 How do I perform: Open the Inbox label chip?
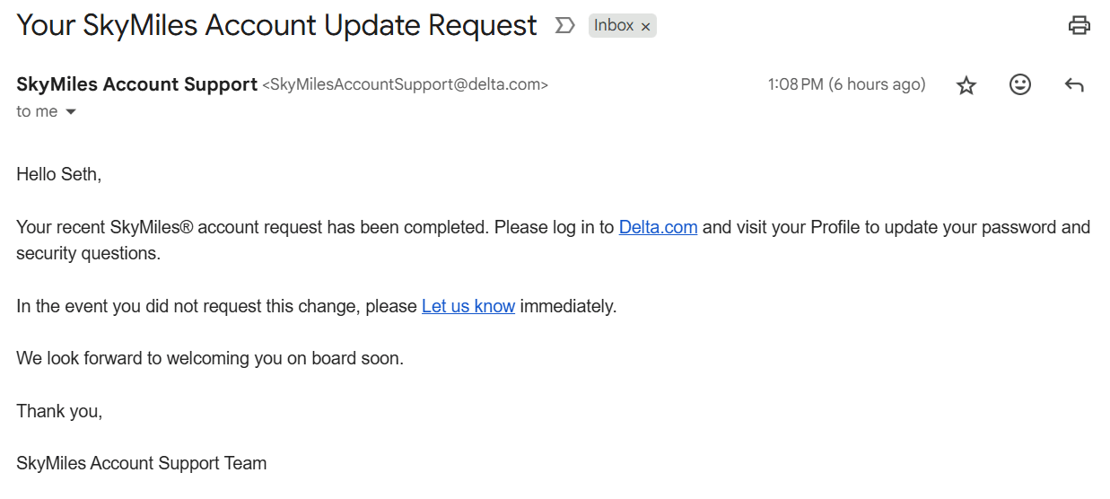coord(614,25)
